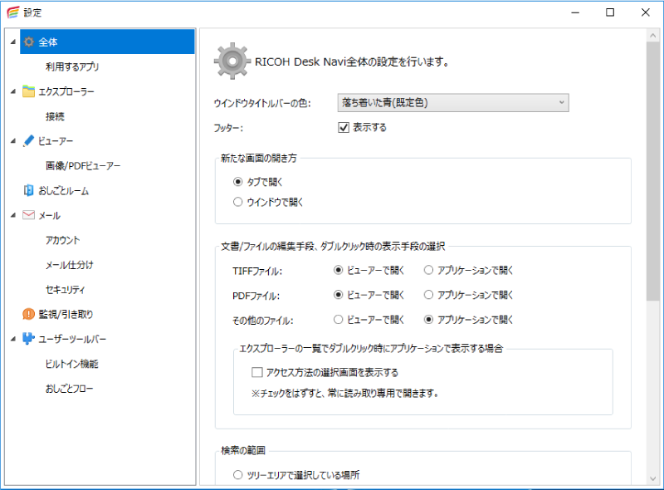The height and width of the screenshot is (490, 664).
Task: Minimize the 設定 window
Action: coord(575,12)
